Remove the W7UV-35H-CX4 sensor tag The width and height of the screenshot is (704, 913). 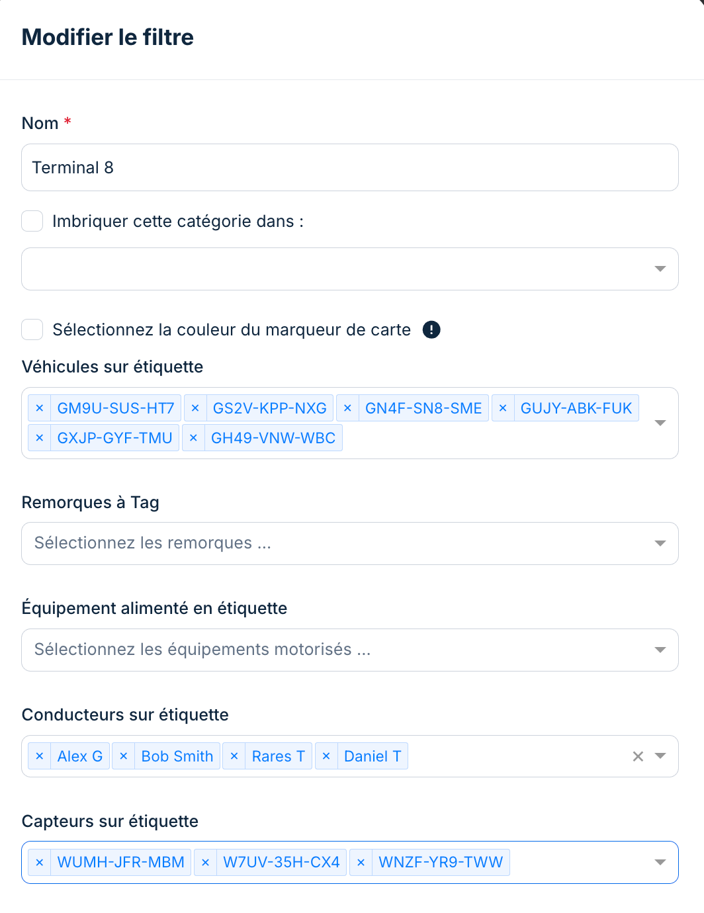point(205,862)
